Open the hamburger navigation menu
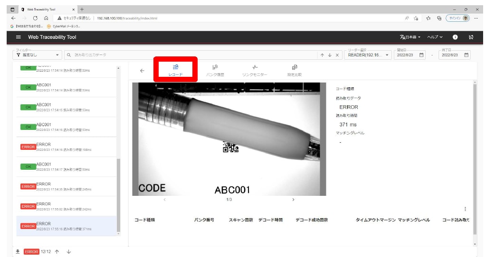Screen dimensions: 495x257 19,37
